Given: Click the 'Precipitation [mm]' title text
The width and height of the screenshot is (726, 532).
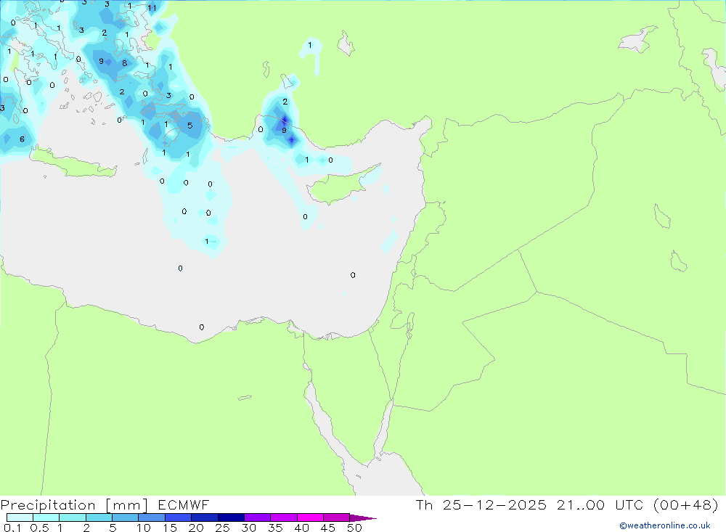Looking at the screenshot, I should click(74, 505).
